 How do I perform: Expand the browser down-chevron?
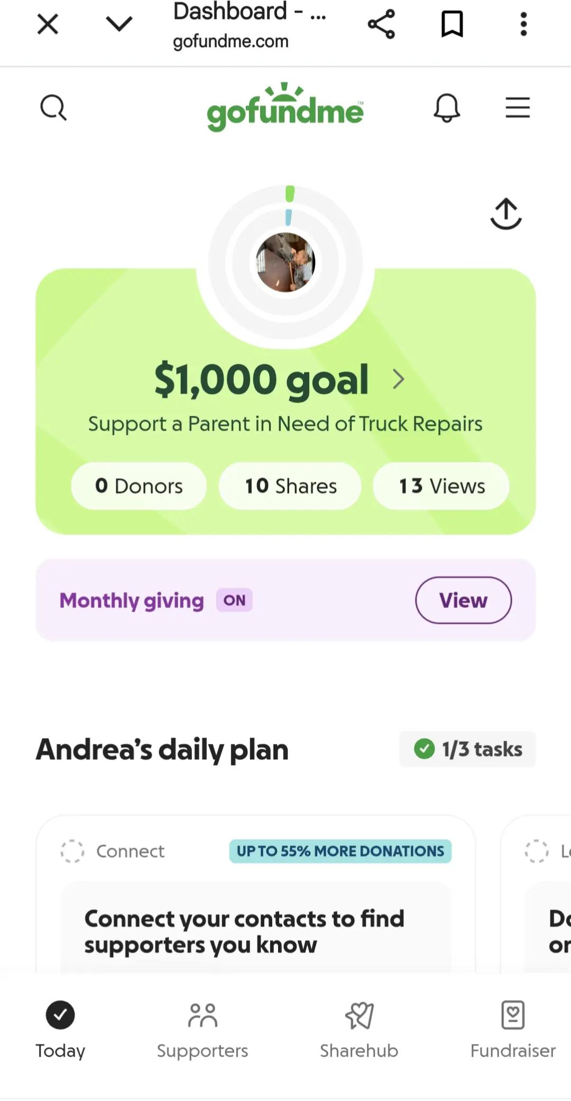119,24
